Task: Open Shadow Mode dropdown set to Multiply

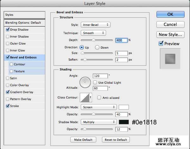Action: point(98,122)
